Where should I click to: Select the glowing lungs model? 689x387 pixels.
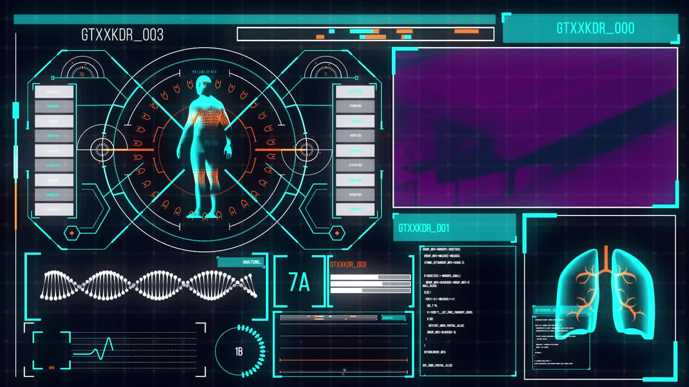tap(606, 293)
